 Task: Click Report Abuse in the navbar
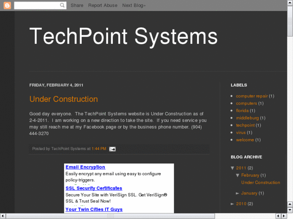(103, 5)
